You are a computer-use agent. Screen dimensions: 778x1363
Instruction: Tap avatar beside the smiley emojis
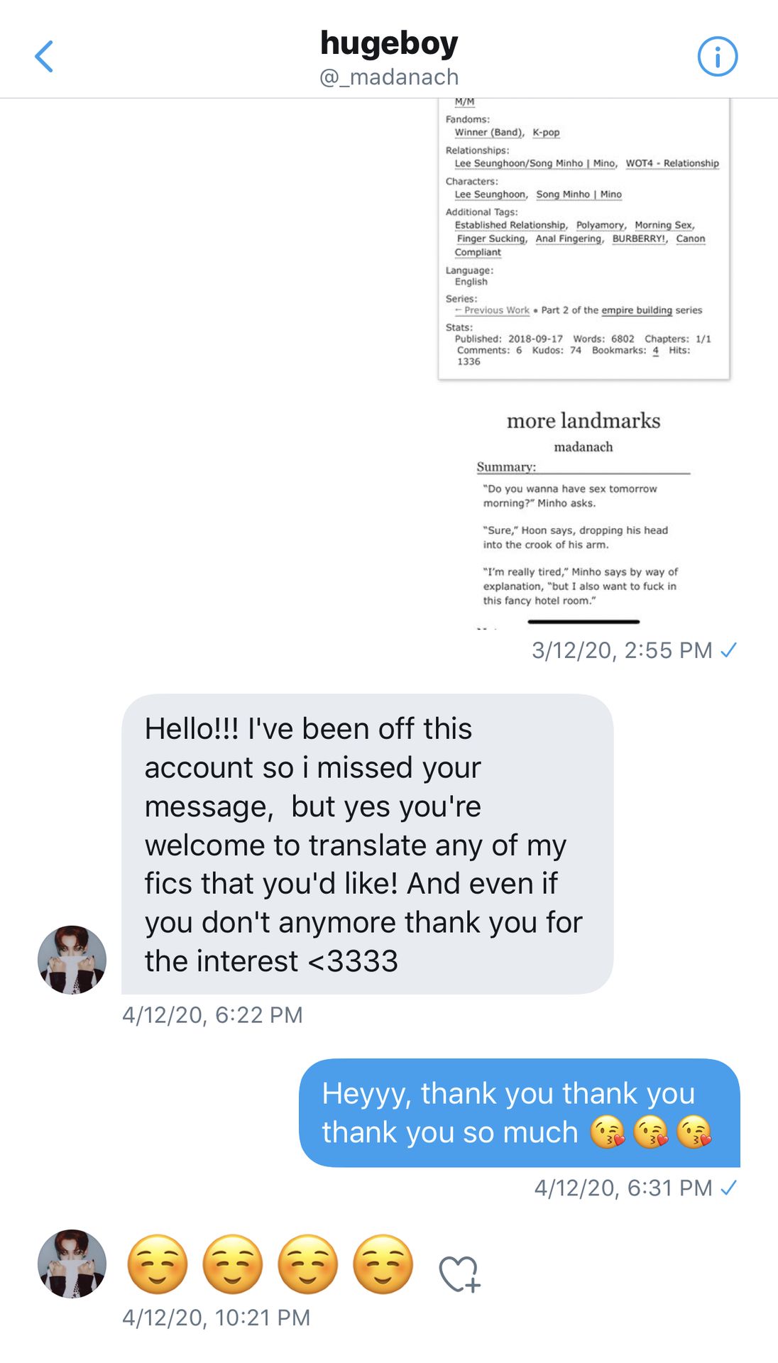click(72, 1264)
